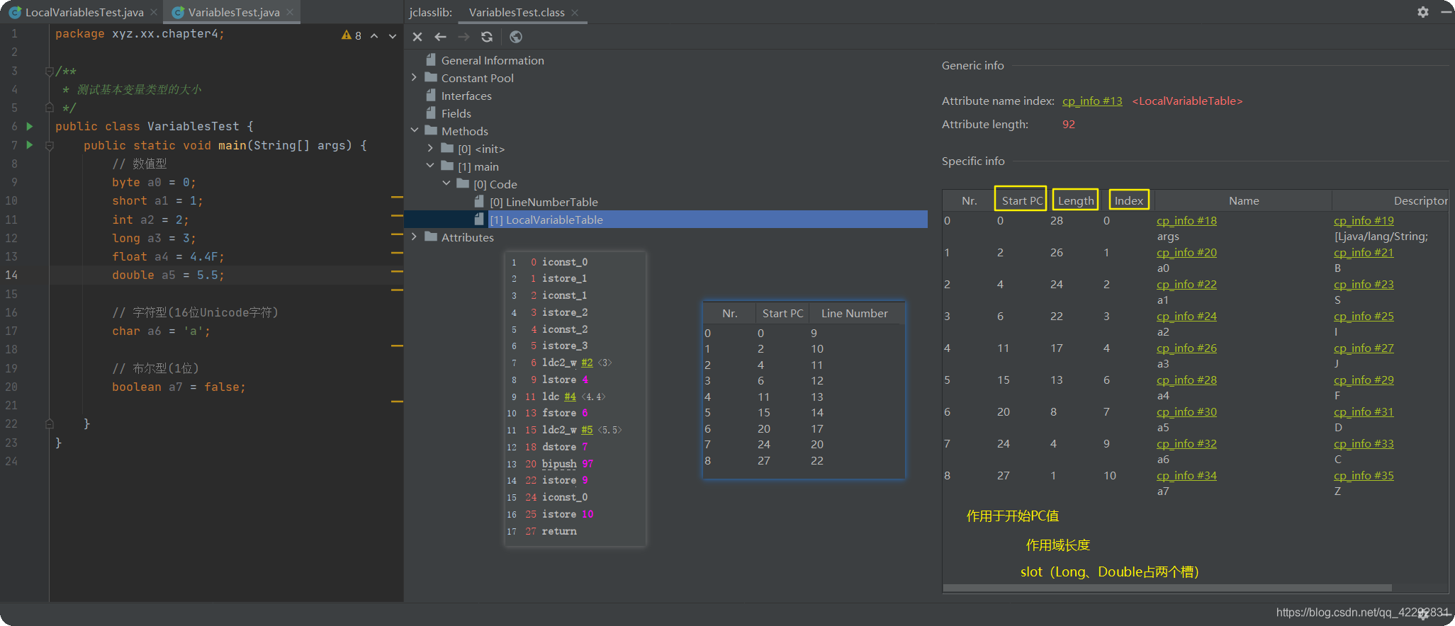1455x626 pixels.
Task: Collapse the Methods node
Action: (x=415, y=131)
